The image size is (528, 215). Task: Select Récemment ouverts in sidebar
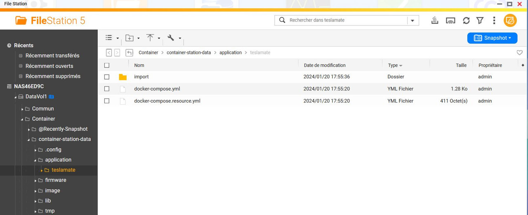49,66
